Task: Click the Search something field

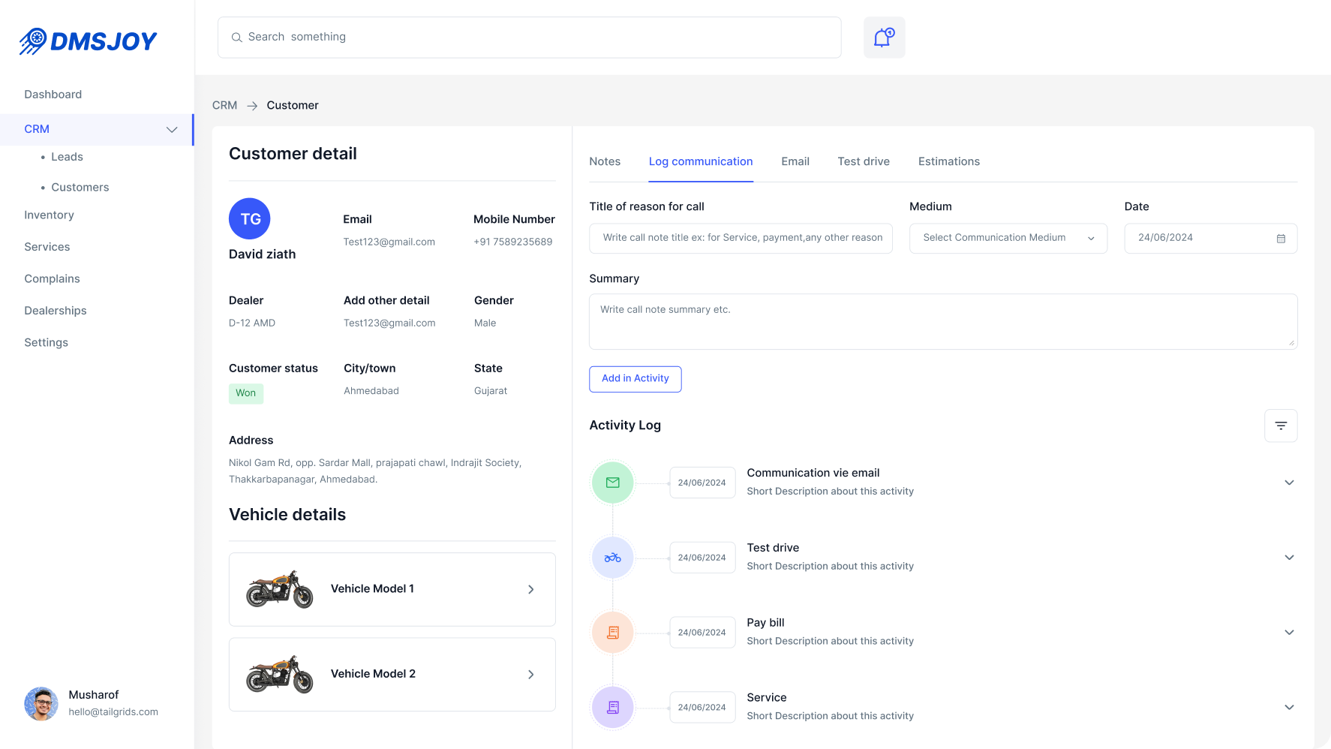Action: [x=530, y=38]
